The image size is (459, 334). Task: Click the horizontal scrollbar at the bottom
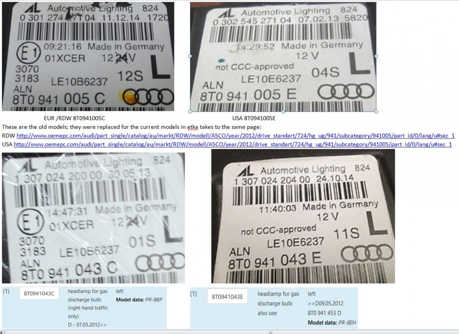229,332
